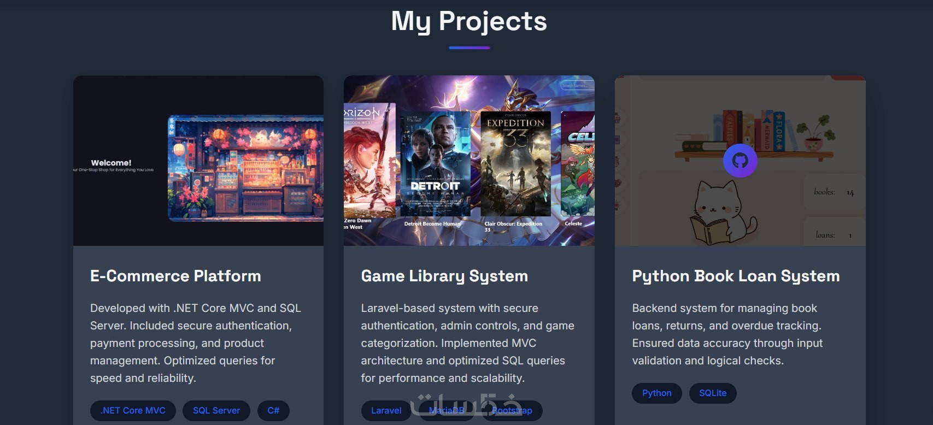Open the E-Commerce Platform project thumbnail
The image size is (933, 425).
point(198,161)
